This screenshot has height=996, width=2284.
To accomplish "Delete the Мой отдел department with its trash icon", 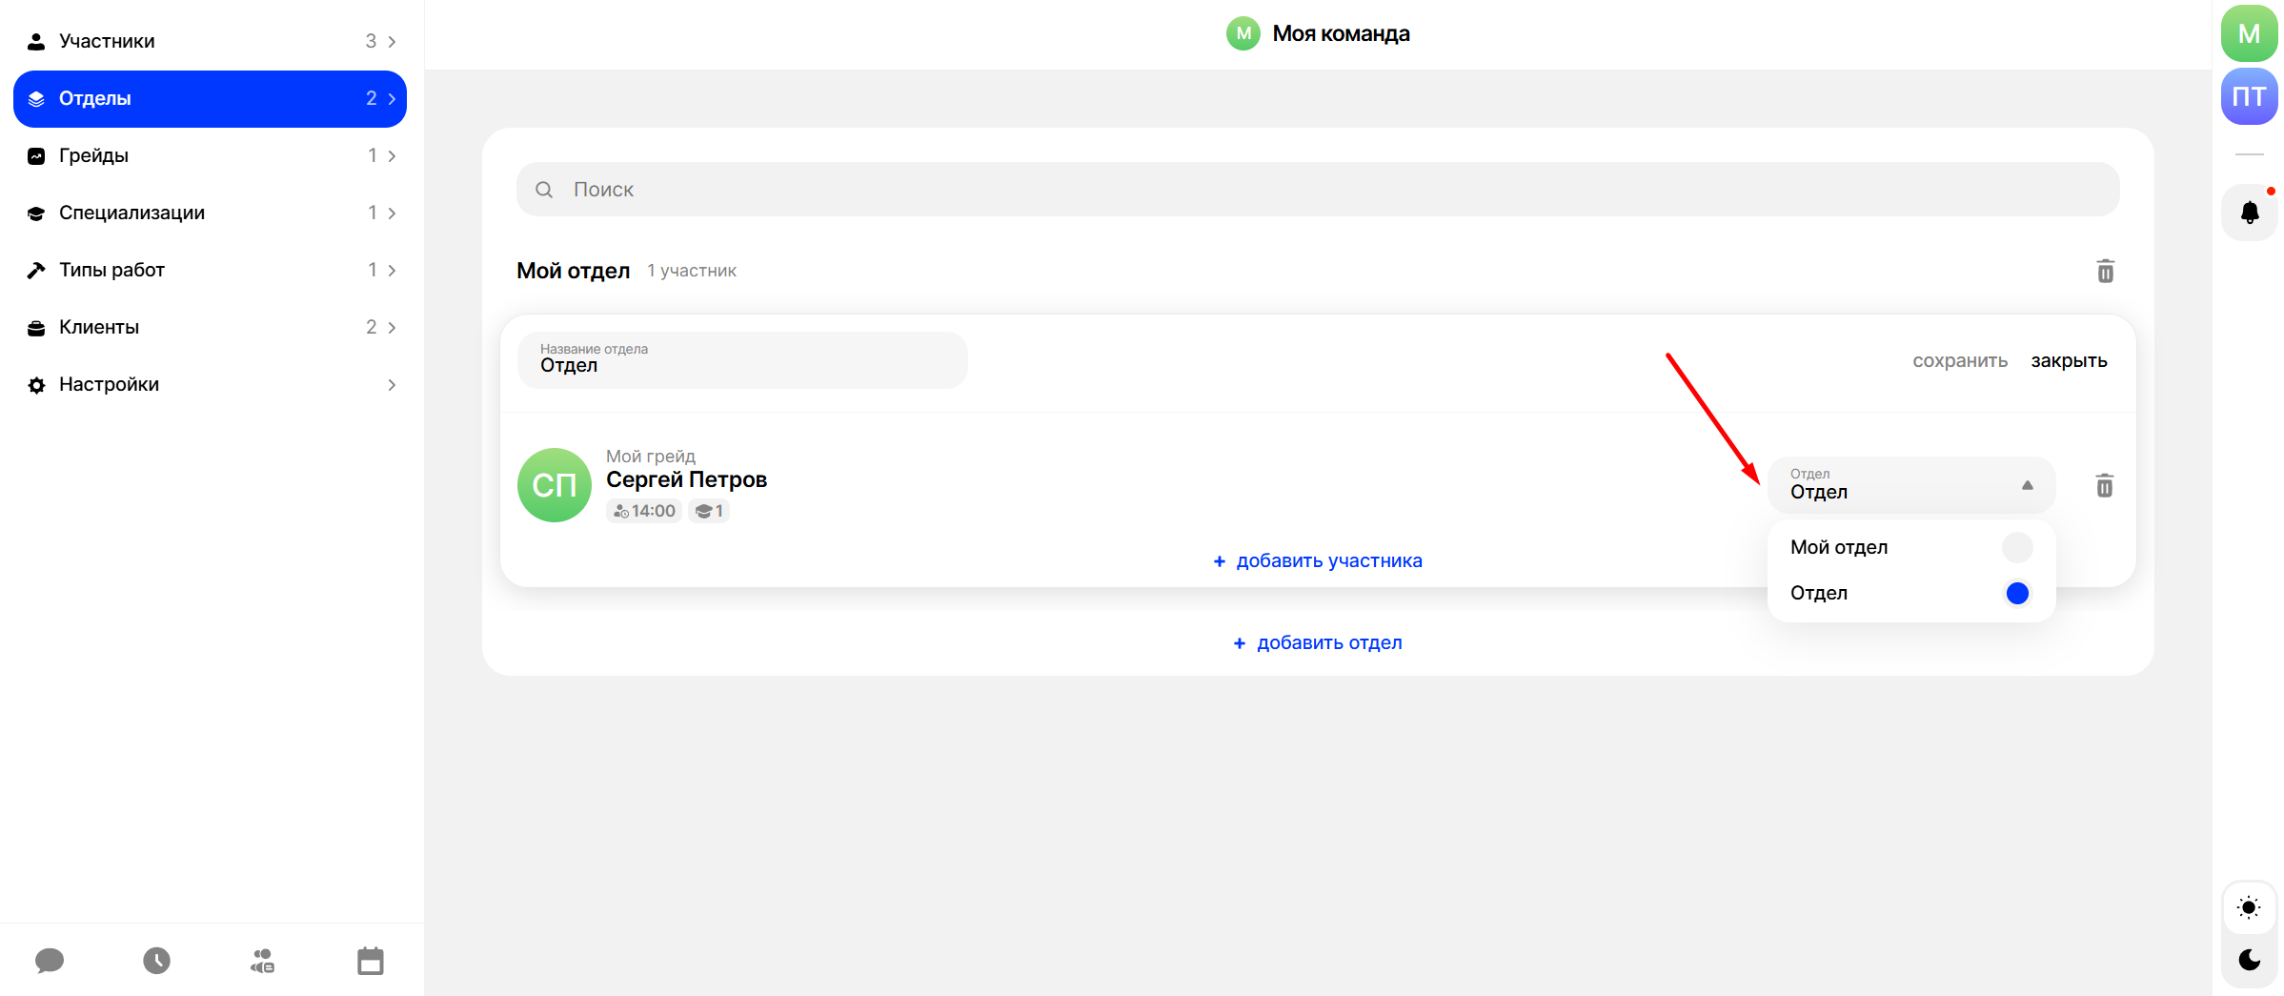I will pos(2105,272).
